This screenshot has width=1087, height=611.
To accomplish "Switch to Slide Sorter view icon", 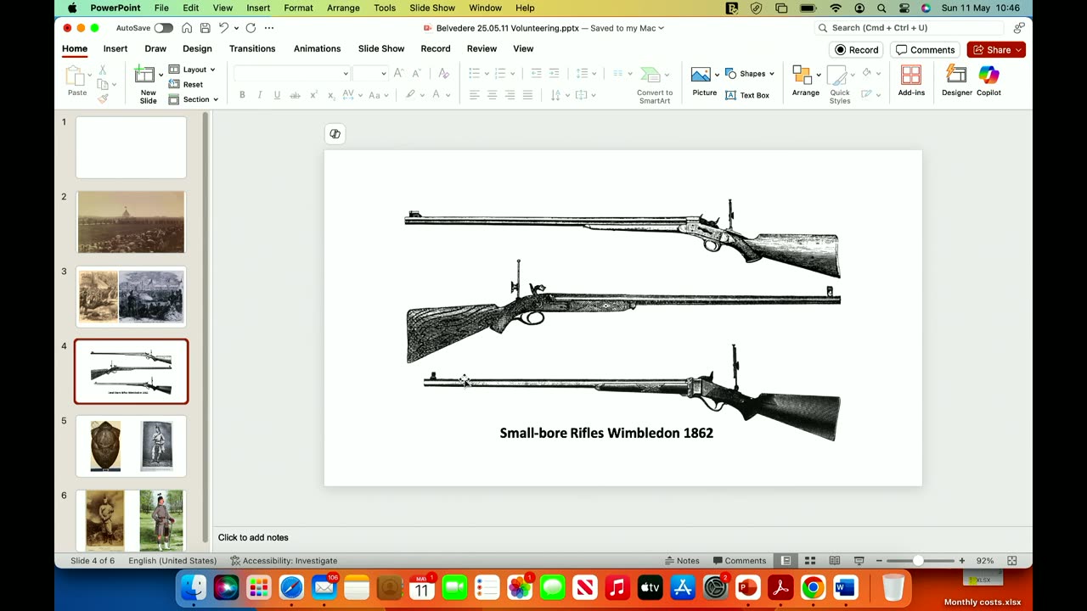I will (x=810, y=561).
